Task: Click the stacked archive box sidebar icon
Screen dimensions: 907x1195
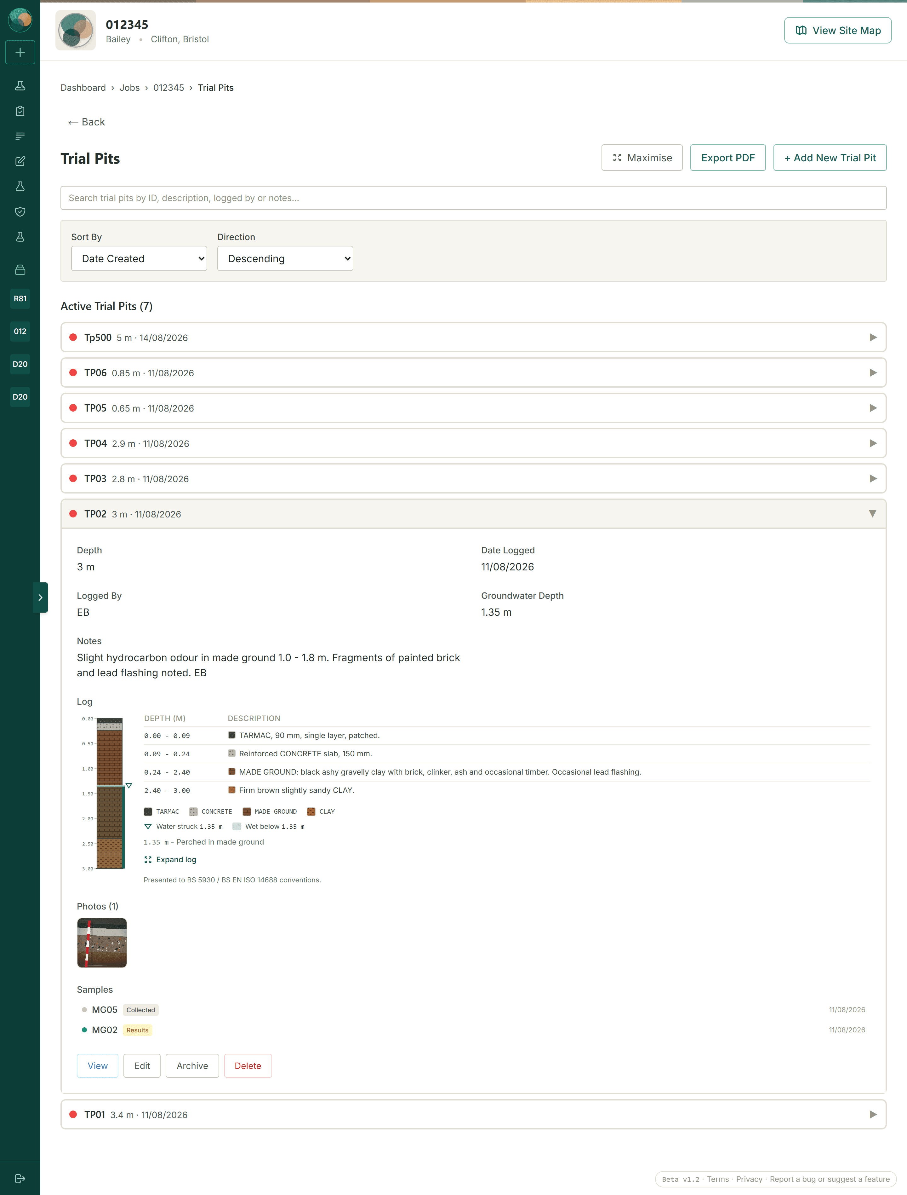Action: [20, 269]
